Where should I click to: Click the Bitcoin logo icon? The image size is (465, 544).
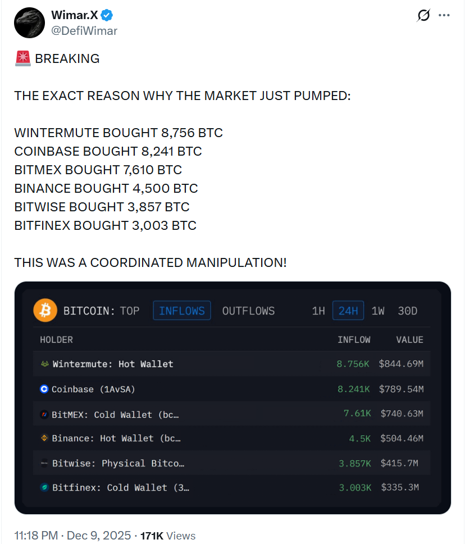[x=45, y=310]
